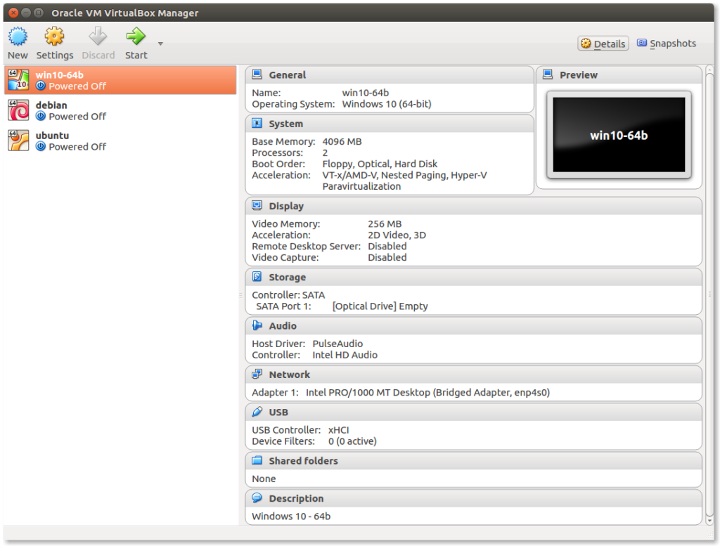This screenshot has height=546, width=720.
Task: Click the Storage section disk icon
Action: 258,277
